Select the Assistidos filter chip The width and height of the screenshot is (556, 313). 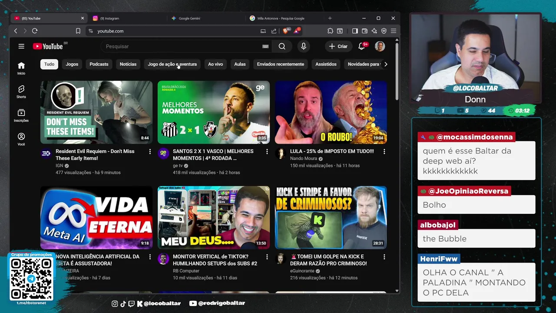click(x=326, y=64)
